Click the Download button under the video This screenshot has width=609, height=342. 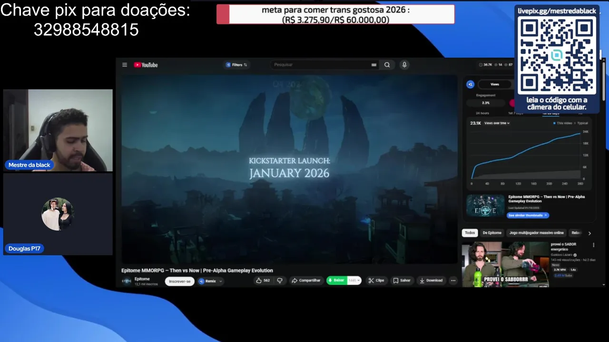[x=431, y=281]
